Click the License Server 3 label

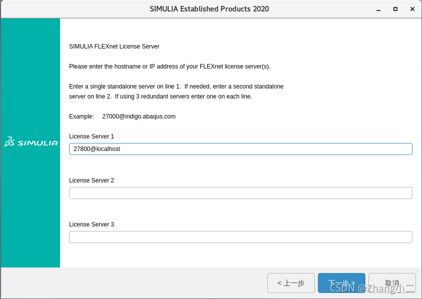[x=92, y=224]
